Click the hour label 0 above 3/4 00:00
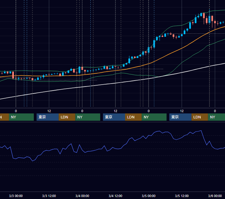The width and height of the screenshot is (225, 199). point(82,111)
